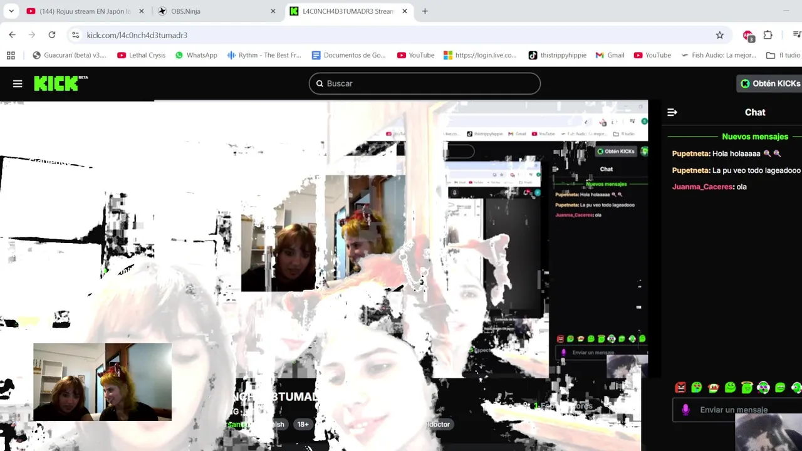Send the clown face emote
The image size is (802, 451).
713,388
